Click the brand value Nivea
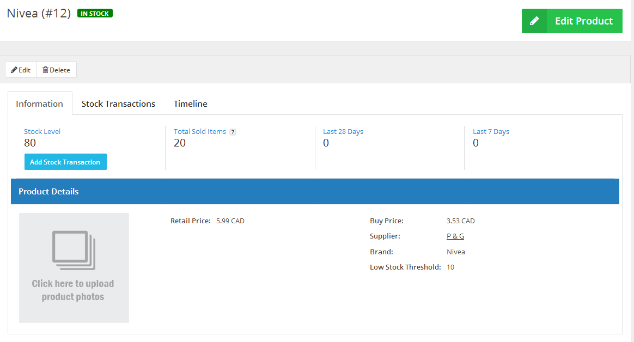 point(456,252)
